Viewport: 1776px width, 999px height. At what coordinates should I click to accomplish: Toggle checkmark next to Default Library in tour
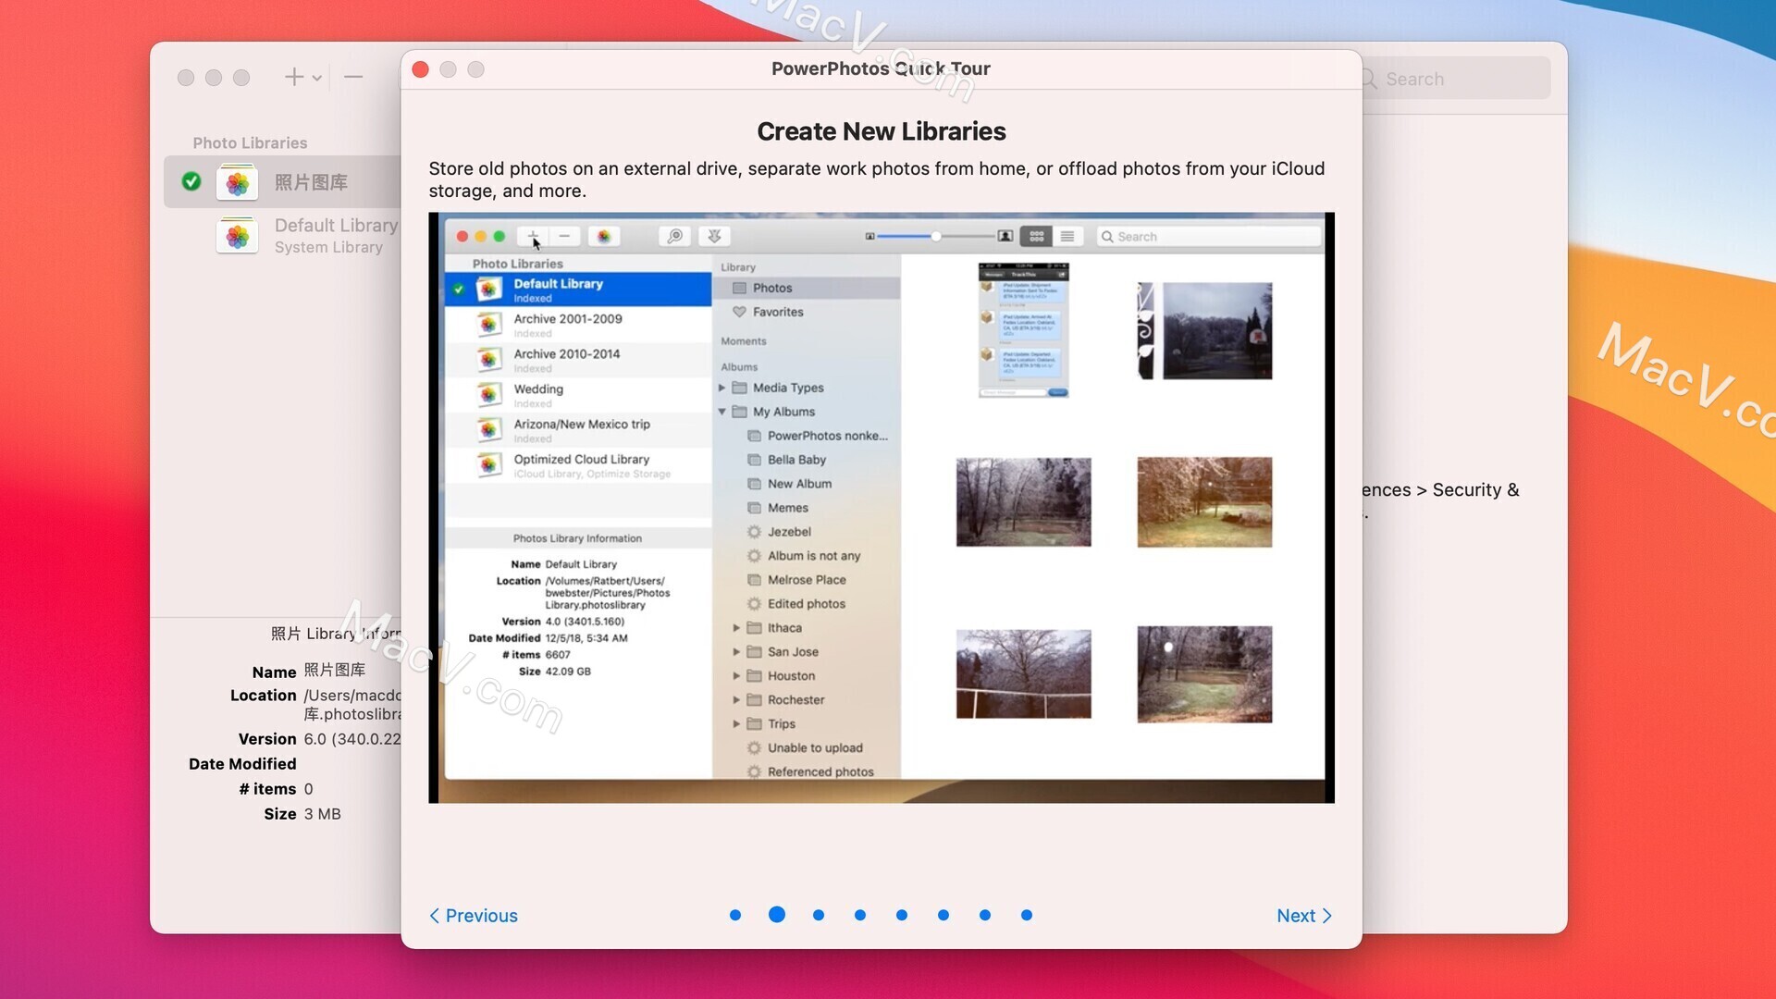[458, 286]
